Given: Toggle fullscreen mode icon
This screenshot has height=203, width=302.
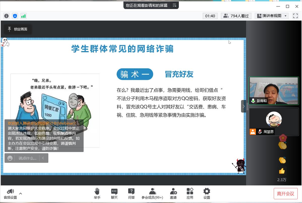Looking at the screenshot, I should coord(295,16).
